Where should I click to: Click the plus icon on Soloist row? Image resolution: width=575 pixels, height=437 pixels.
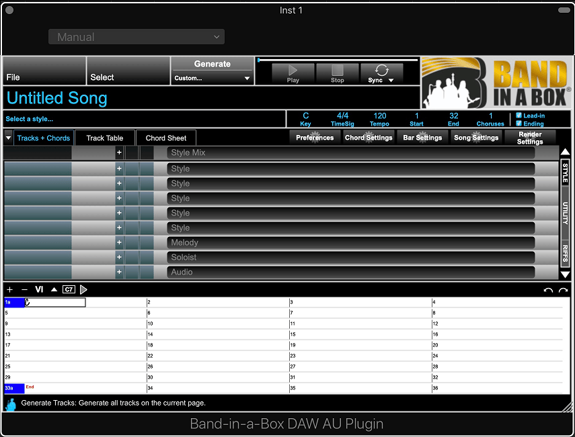(x=119, y=257)
